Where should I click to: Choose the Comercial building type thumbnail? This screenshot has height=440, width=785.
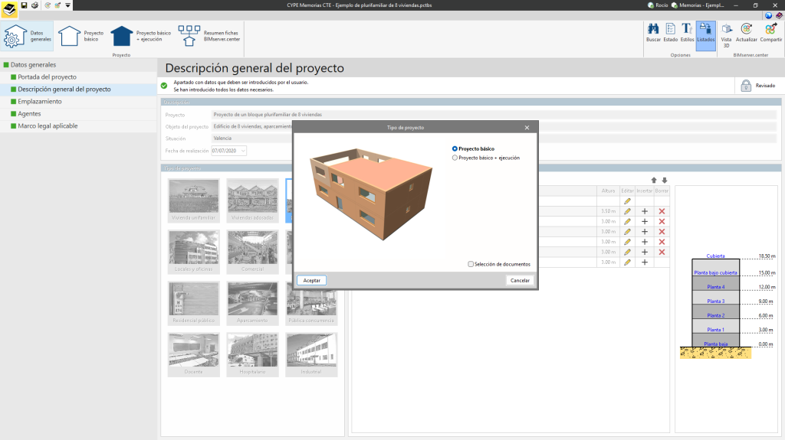coord(252,252)
